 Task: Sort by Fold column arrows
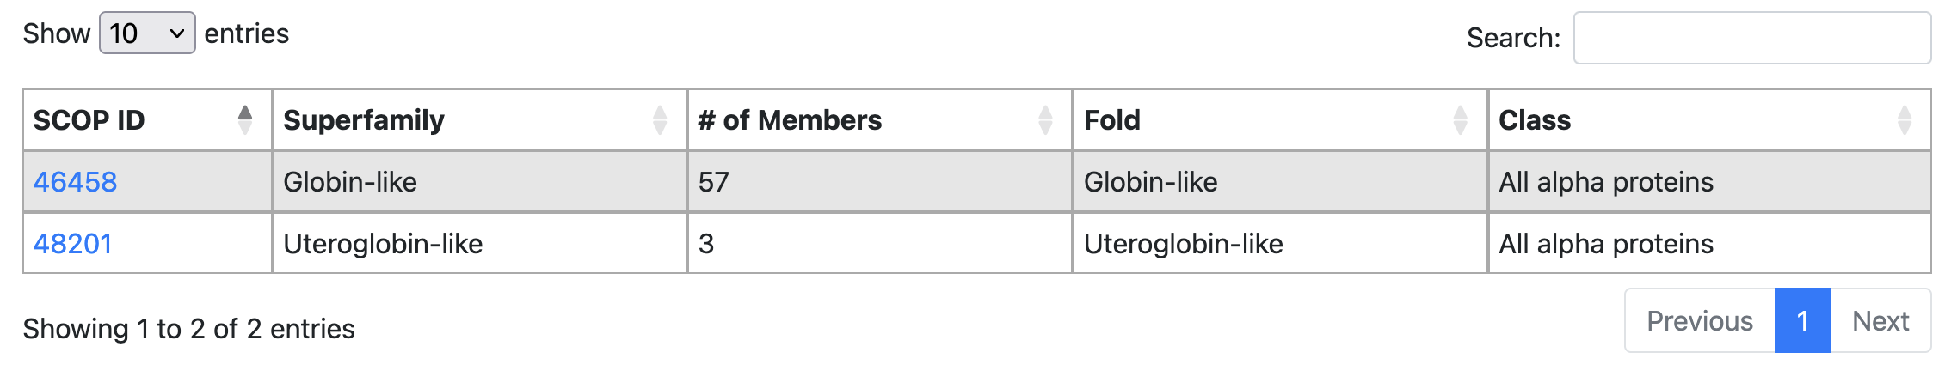point(1460,120)
